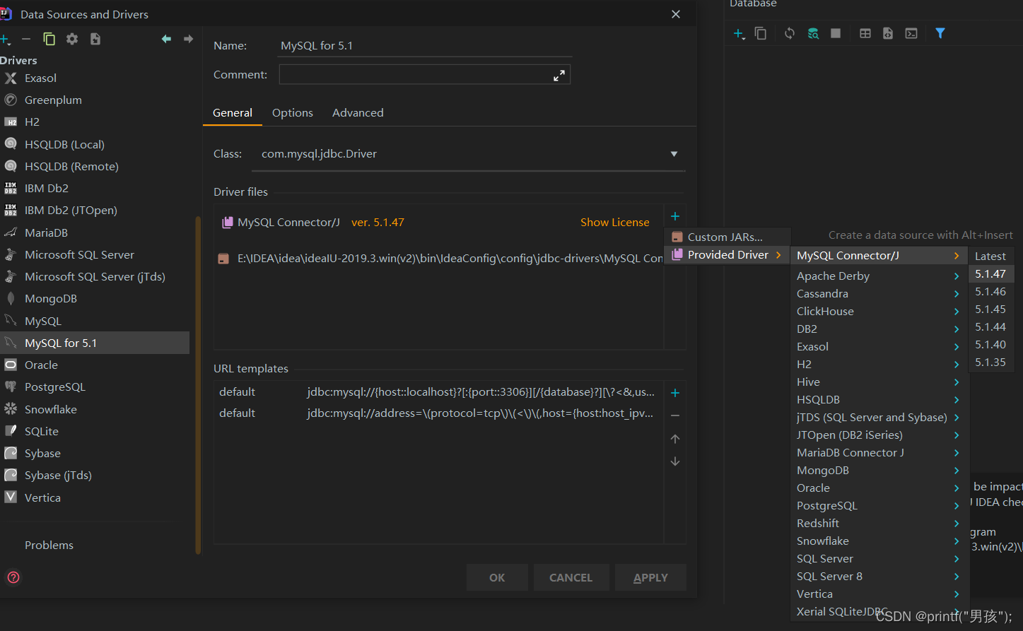Select the MySQL Connector/J ver. 5.1.47 row

(x=438, y=222)
